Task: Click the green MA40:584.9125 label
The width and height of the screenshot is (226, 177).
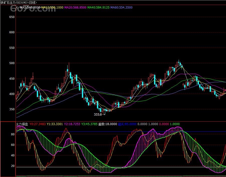Action: point(98,8)
